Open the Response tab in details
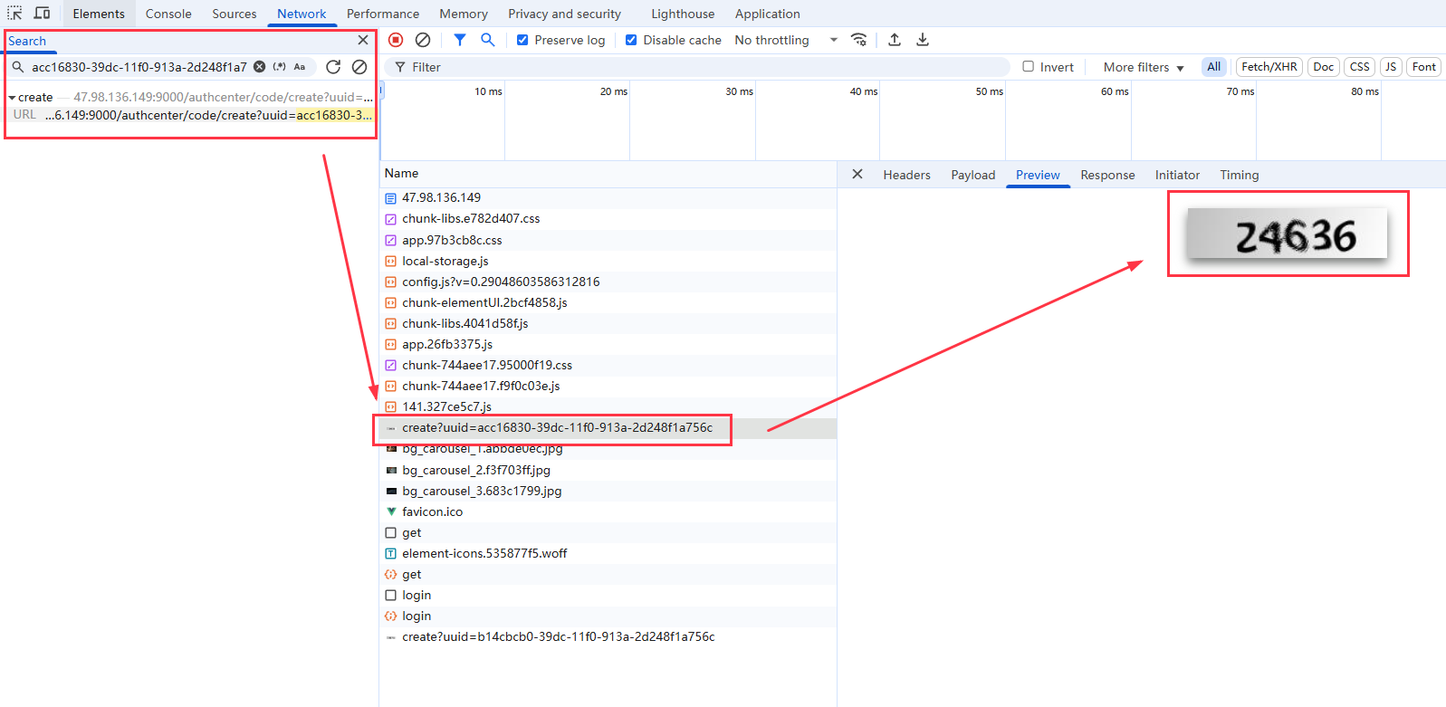 coord(1106,175)
